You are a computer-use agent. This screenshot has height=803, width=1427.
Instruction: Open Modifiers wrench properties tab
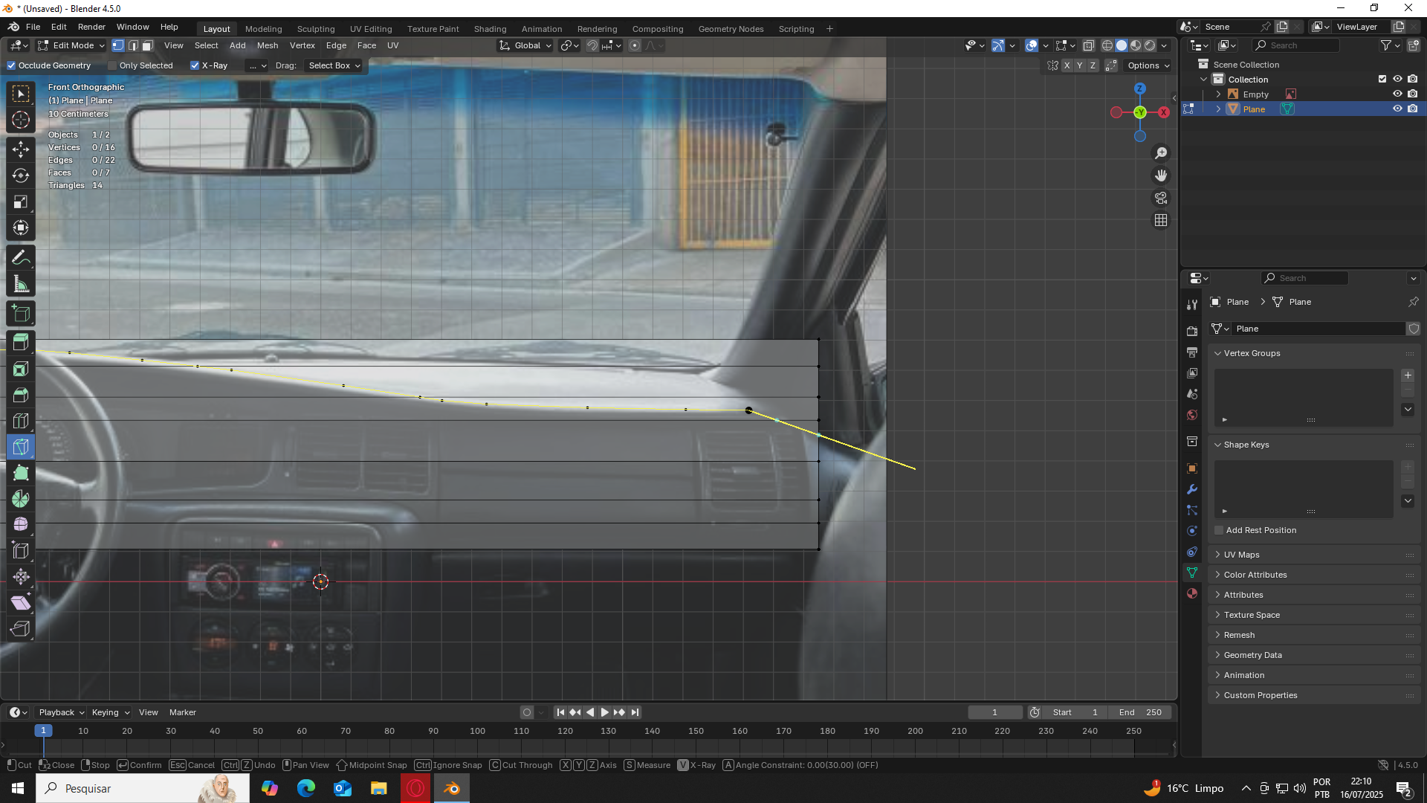click(1192, 489)
